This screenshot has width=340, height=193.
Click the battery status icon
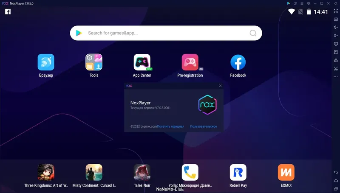309,11
